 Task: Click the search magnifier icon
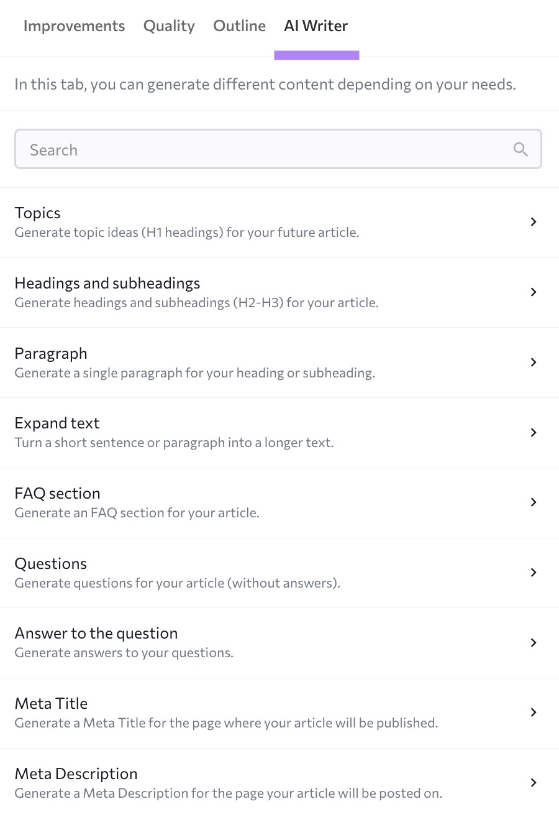[x=520, y=149]
